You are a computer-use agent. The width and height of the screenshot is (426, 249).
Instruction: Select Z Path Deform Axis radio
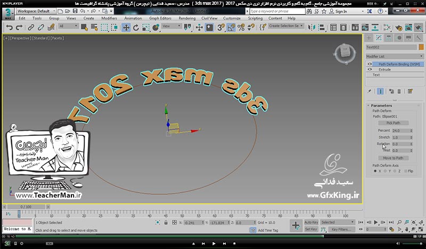point(395,171)
